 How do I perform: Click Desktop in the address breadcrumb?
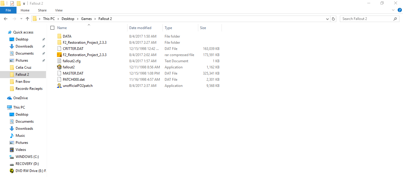click(x=68, y=19)
